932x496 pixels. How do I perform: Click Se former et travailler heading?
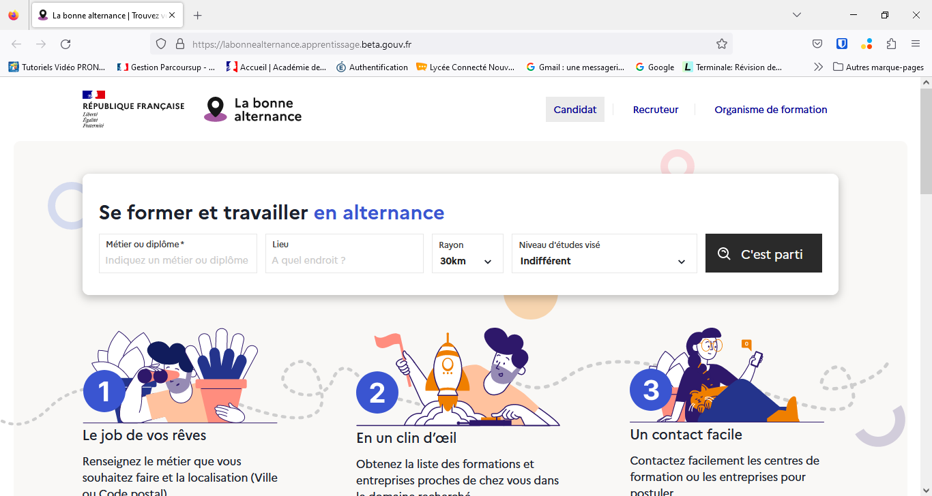[x=272, y=213]
